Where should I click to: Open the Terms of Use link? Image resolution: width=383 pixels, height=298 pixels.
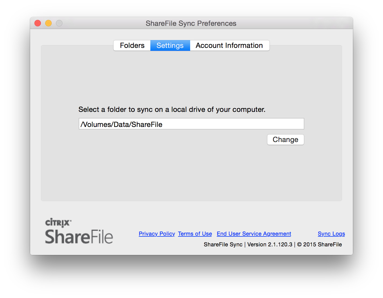(195, 234)
